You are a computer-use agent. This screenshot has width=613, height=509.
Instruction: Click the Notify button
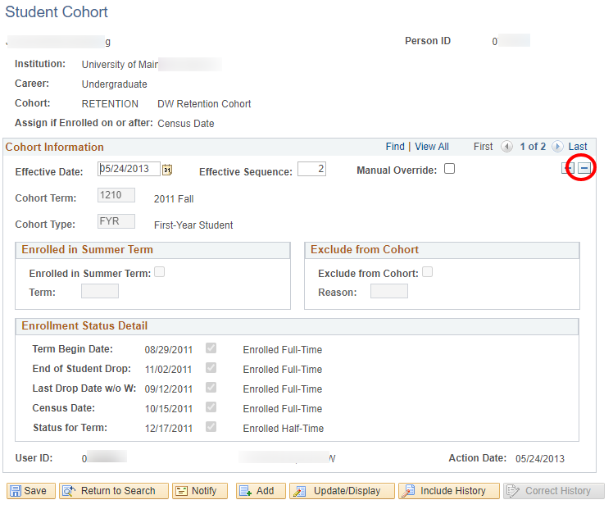click(x=200, y=491)
